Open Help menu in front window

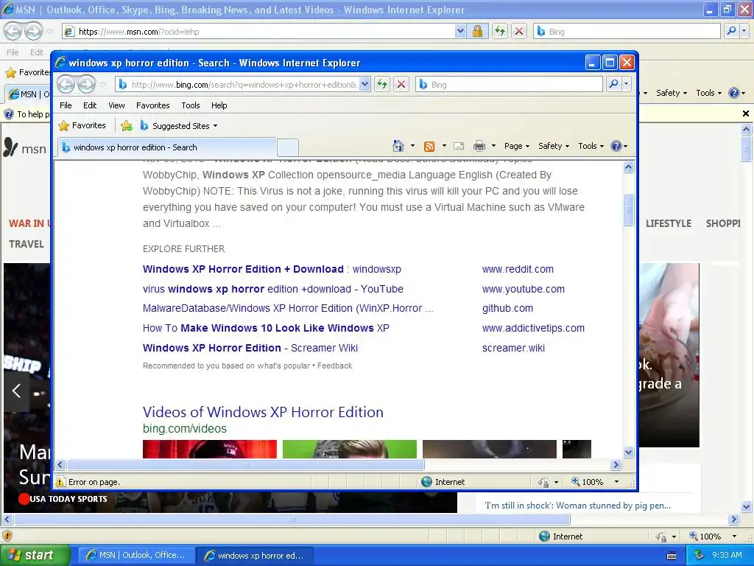click(219, 105)
